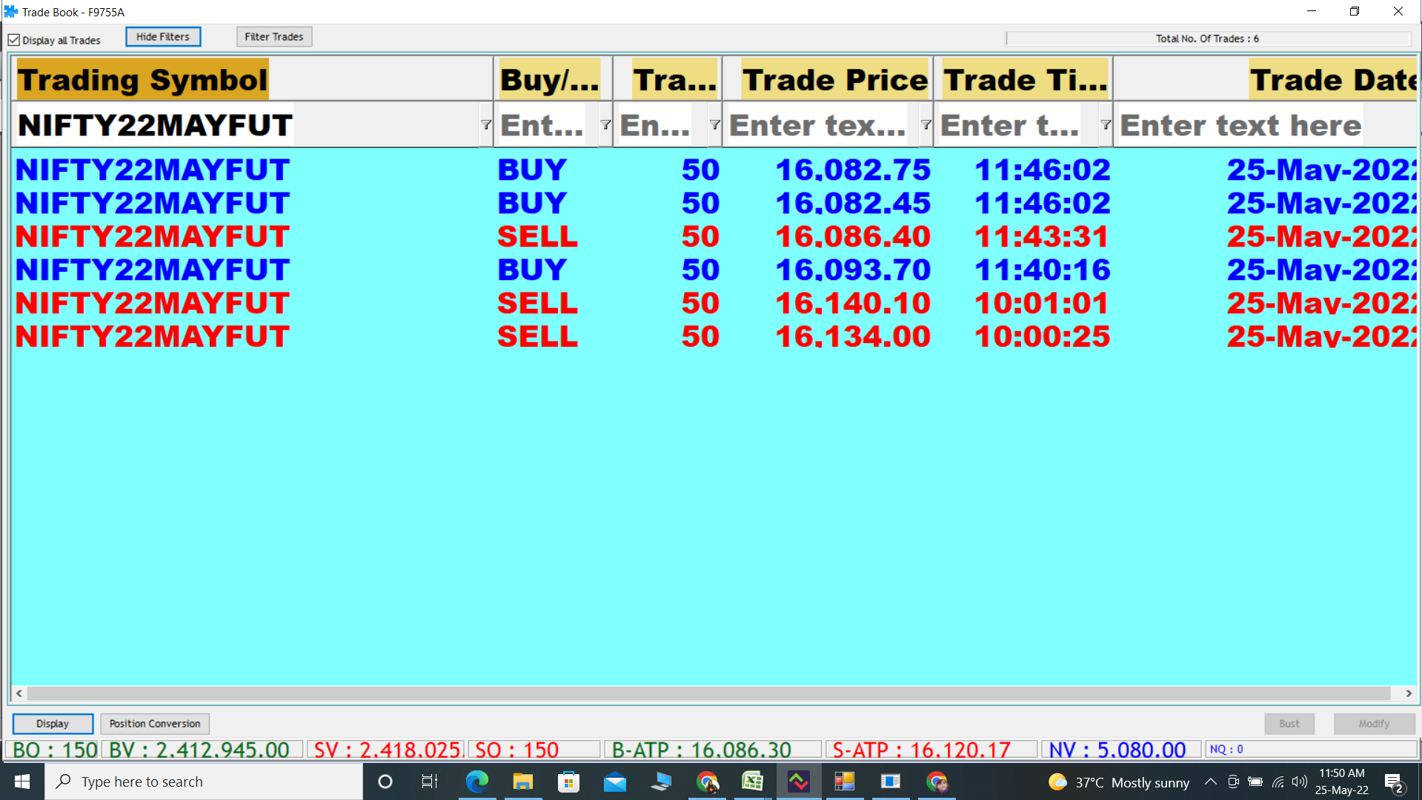Click the Trade Price column header
This screenshot has height=800, width=1422.
point(828,79)
